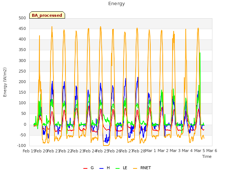Click the 400 y-axis label
The height and width of the screenshot is (175, 234).
[22, 39]
